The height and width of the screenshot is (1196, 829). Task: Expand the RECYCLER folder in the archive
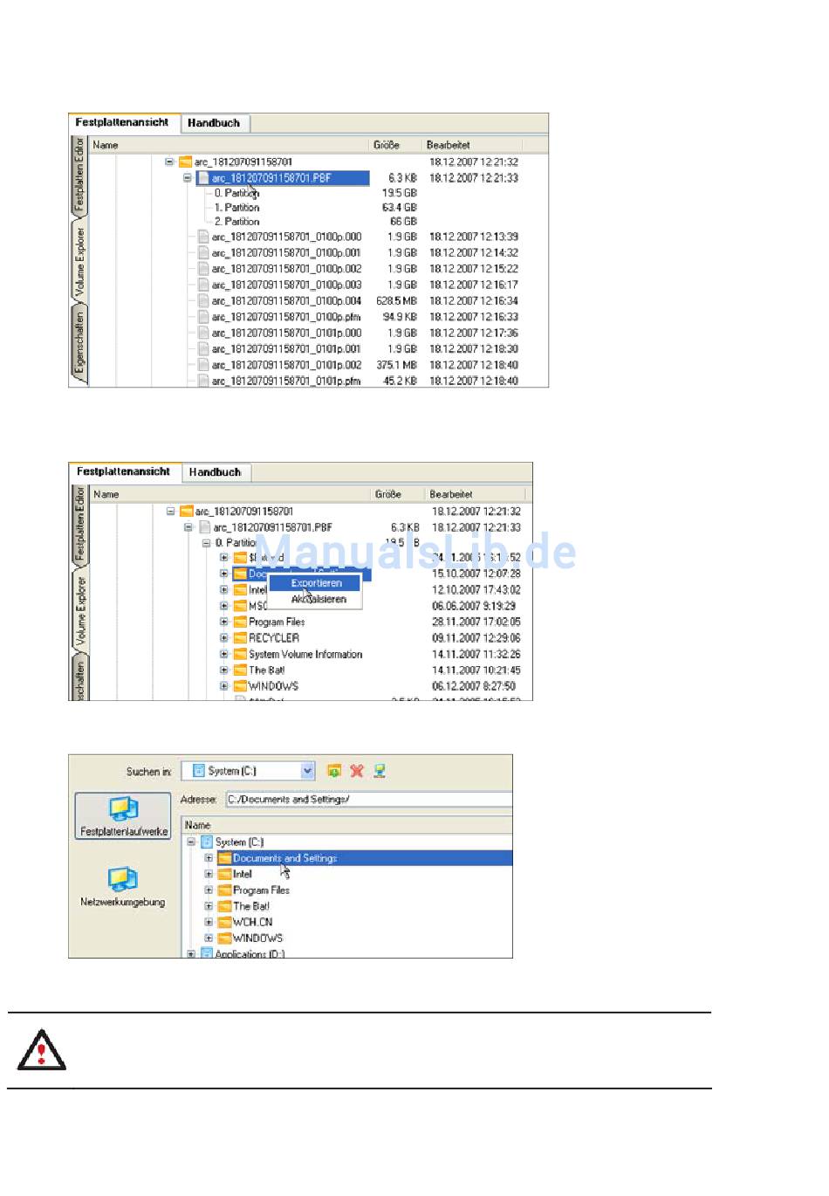pos(223,638)
